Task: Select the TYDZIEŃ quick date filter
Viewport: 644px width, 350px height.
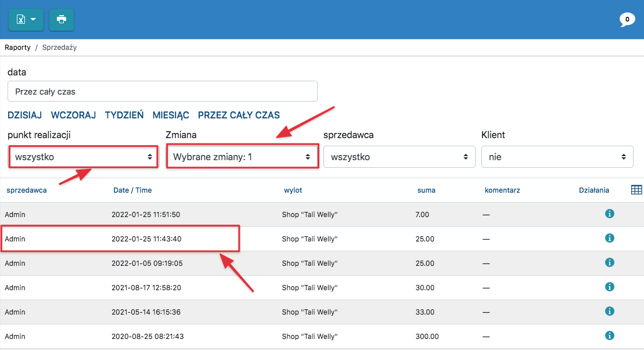Action: (124, 115)
